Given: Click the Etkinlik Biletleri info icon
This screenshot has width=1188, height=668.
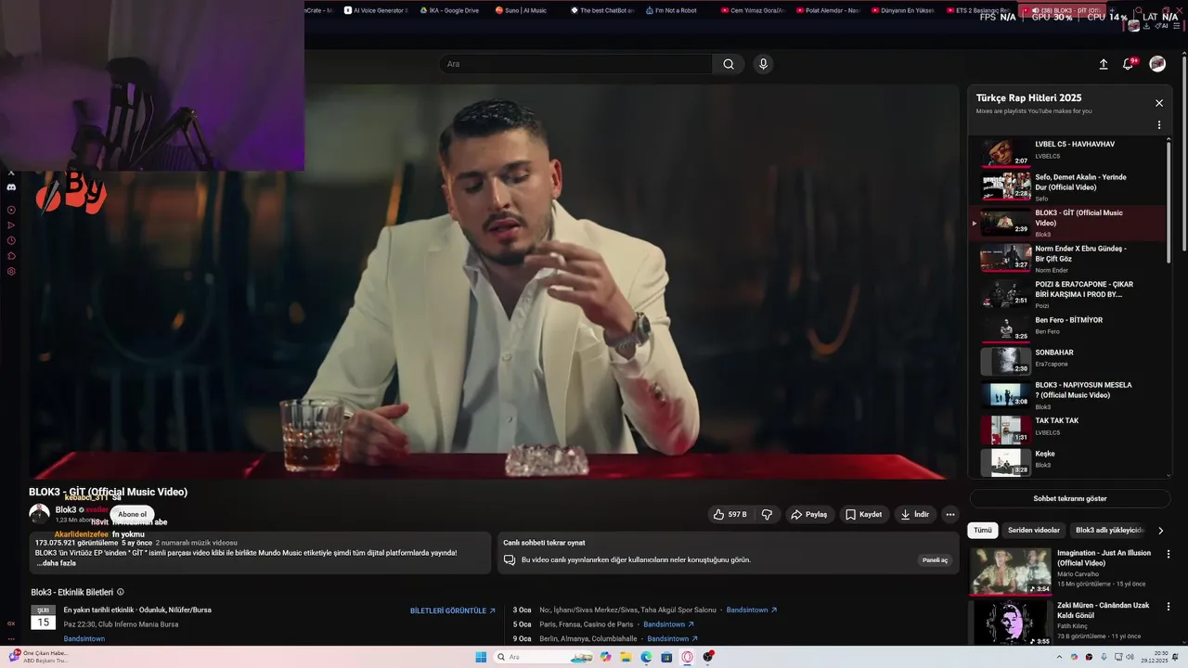Looking at the screenshot, I should [121, 592].
